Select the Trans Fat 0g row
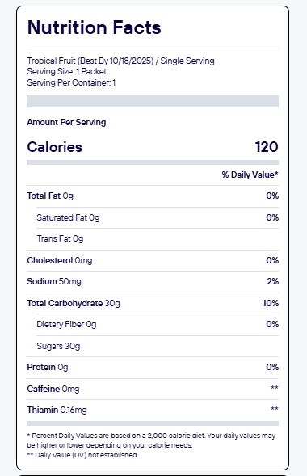Screen dimensions: 307x476 [x=158, y=239]
